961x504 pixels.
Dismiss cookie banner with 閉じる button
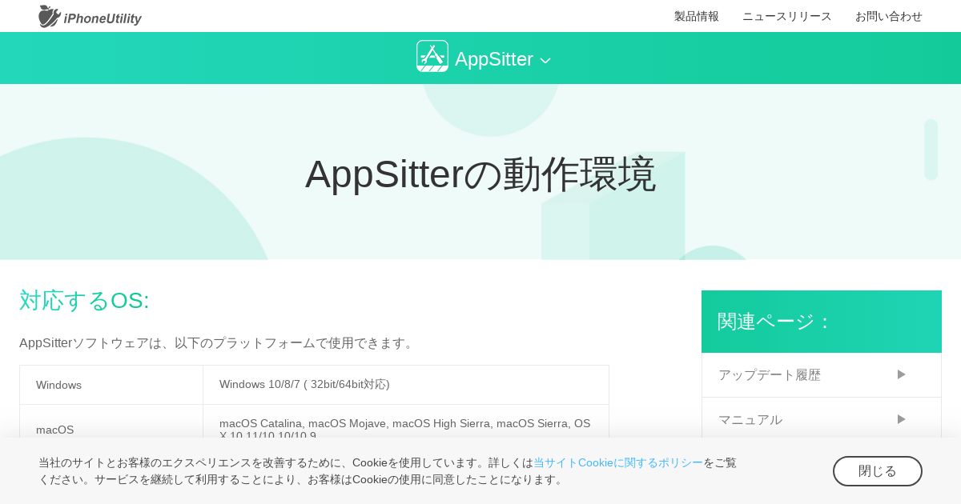pyautogui.click(x=878, y=471)
